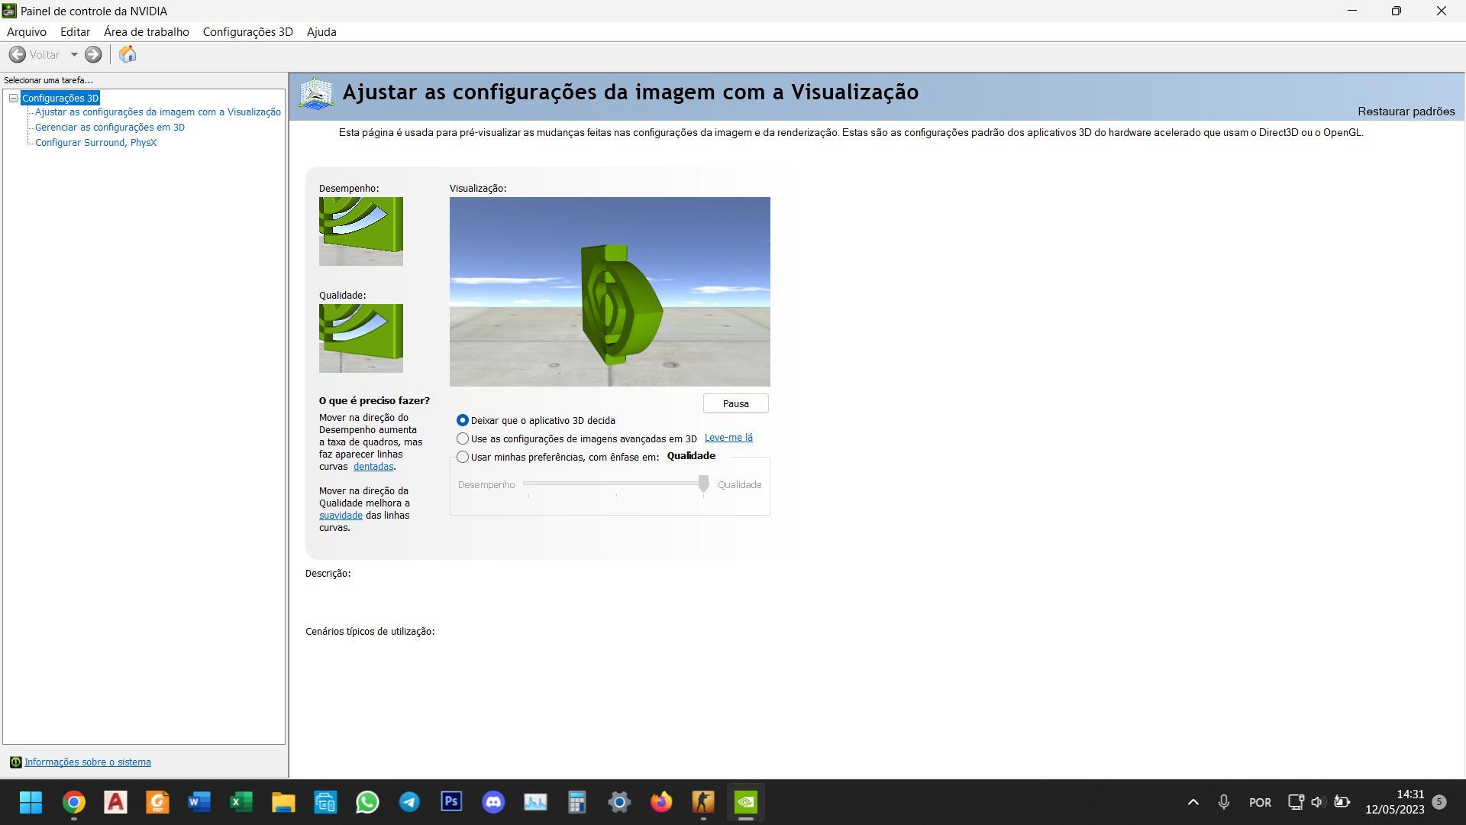Select Use as configurações de imagens avançadas
Image resolution: width=1466 pixels, height=825 pixels.
click(x=463, y=438)
